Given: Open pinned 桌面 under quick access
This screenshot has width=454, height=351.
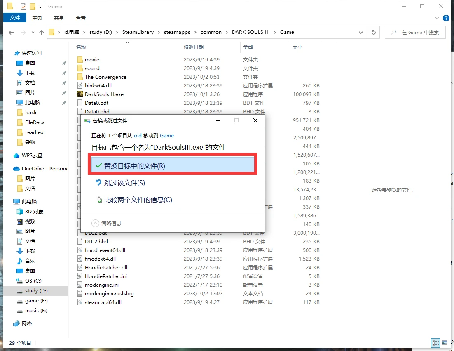Looking at the screenshot, I should click(x=30, y=63).
